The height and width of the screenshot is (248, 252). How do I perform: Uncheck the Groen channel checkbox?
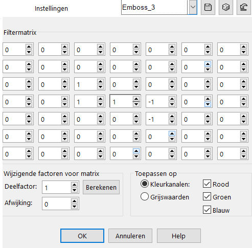pyautogui.click(x=207, y=196)
